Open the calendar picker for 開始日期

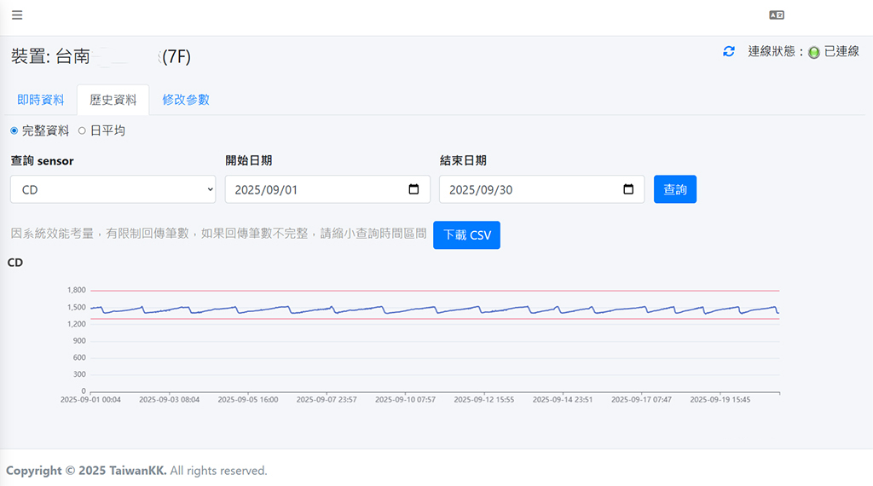tap(413, 189)
